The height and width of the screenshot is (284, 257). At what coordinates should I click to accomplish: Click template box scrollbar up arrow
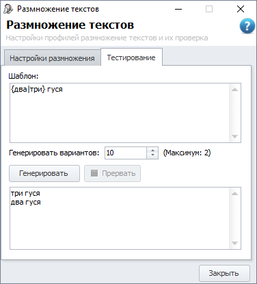pyautogui.click(x=234, y=90)
